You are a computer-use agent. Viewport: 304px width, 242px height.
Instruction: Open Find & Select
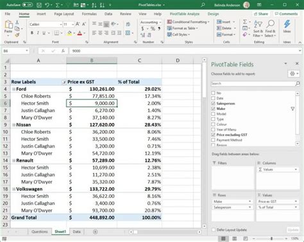(271, 28)
